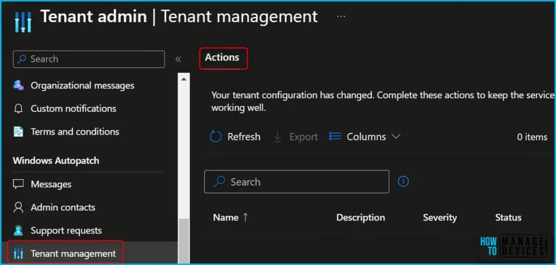Screen dimensions: 556x265
Task: Click the info icon beside search box
Action: coord(403,181)
